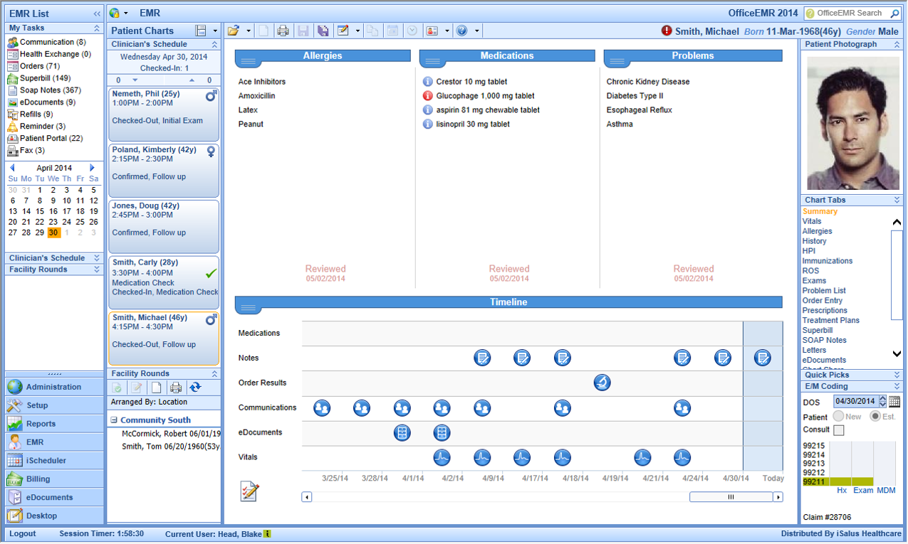This screenshot has height=544, width=908.
Task: Click the timeline horizontal scrollbar thumb
Action: click(731, 497)
